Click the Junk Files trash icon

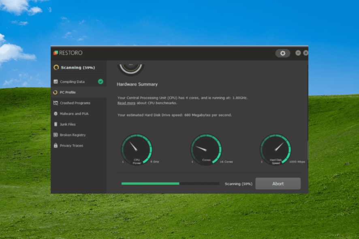tap(56, 124)
